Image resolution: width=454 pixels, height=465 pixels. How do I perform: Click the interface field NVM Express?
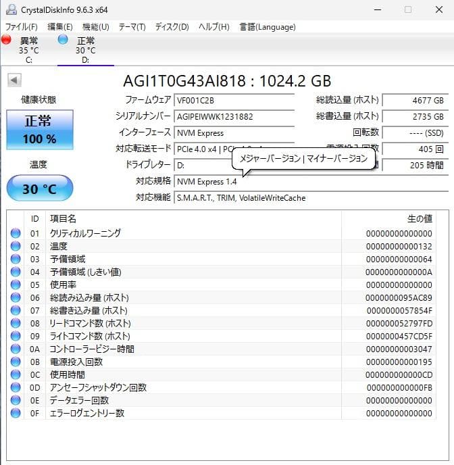coord(234,133)
